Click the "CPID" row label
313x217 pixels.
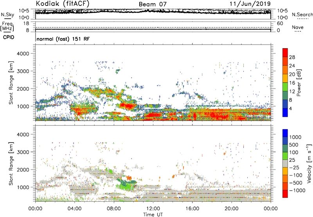pos(9,37)
